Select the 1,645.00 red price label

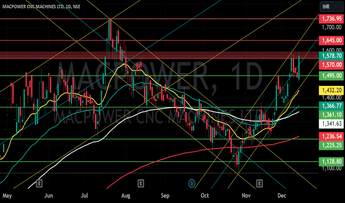point(331,40)
